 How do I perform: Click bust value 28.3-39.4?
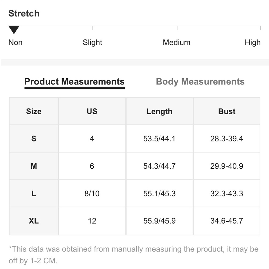pyautogui.click(x=227, y=139)
